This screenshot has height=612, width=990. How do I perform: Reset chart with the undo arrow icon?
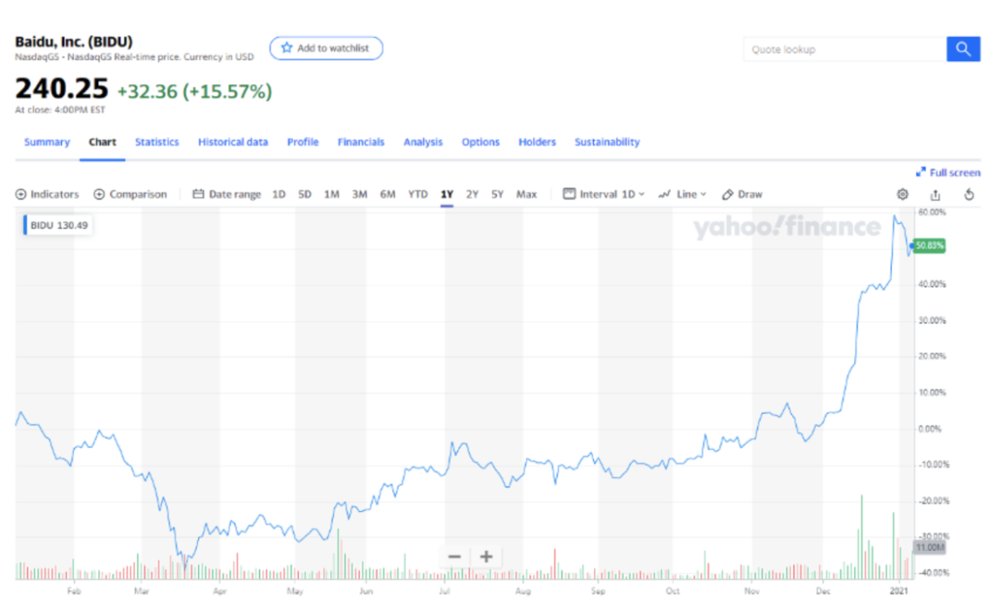969,195
